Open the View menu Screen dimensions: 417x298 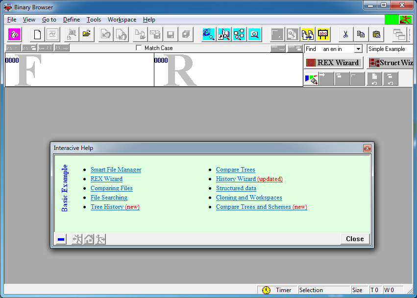[x=29, y=20]
